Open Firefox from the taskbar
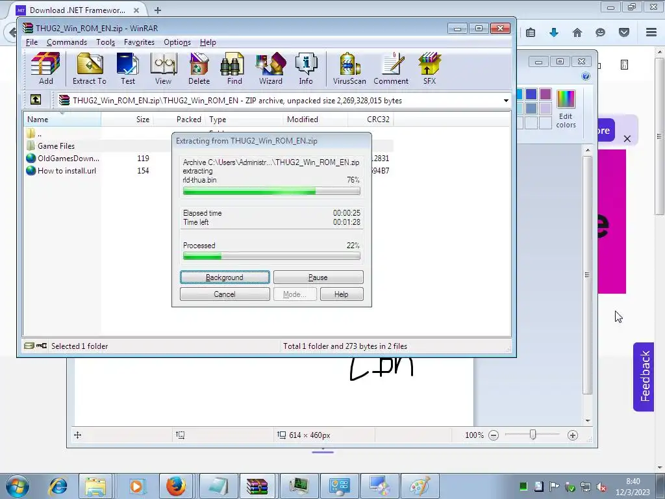 click(x=176, y=486)
